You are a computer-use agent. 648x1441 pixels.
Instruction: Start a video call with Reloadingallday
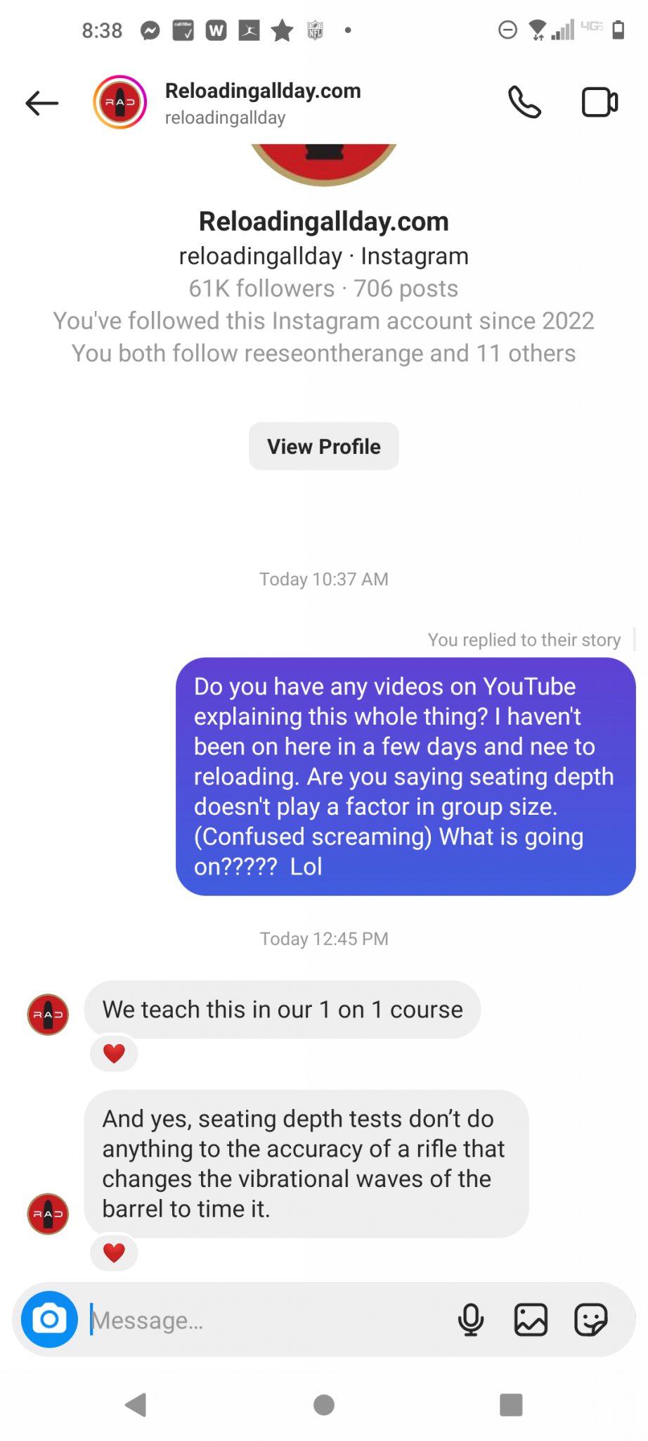click(600, 103)
